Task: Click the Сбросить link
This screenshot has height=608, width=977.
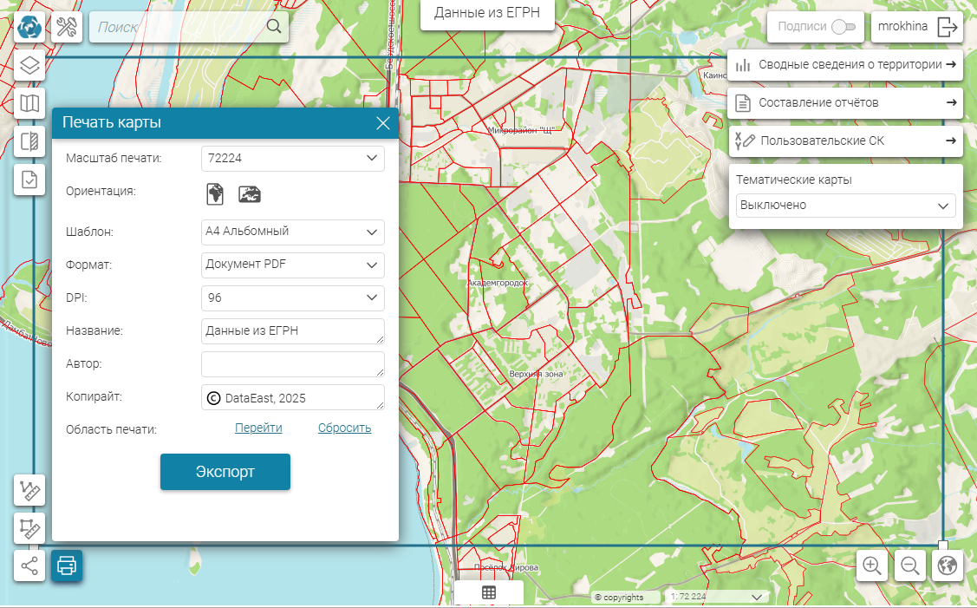Action: coord(344,428)
